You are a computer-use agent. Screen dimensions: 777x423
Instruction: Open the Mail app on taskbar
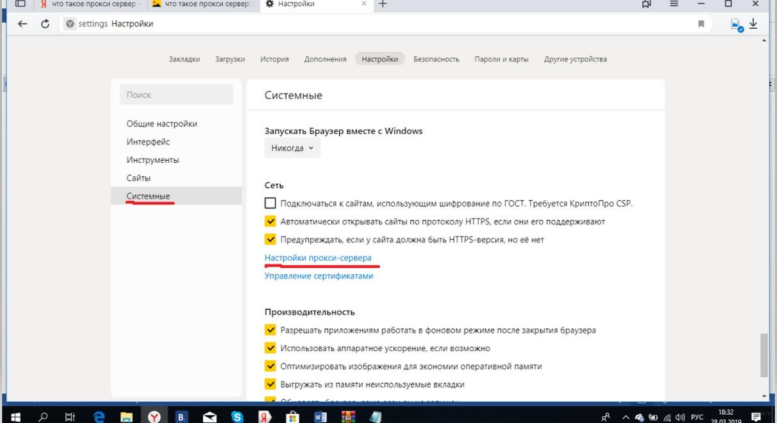pyautogui.click(x=210, y=417)
